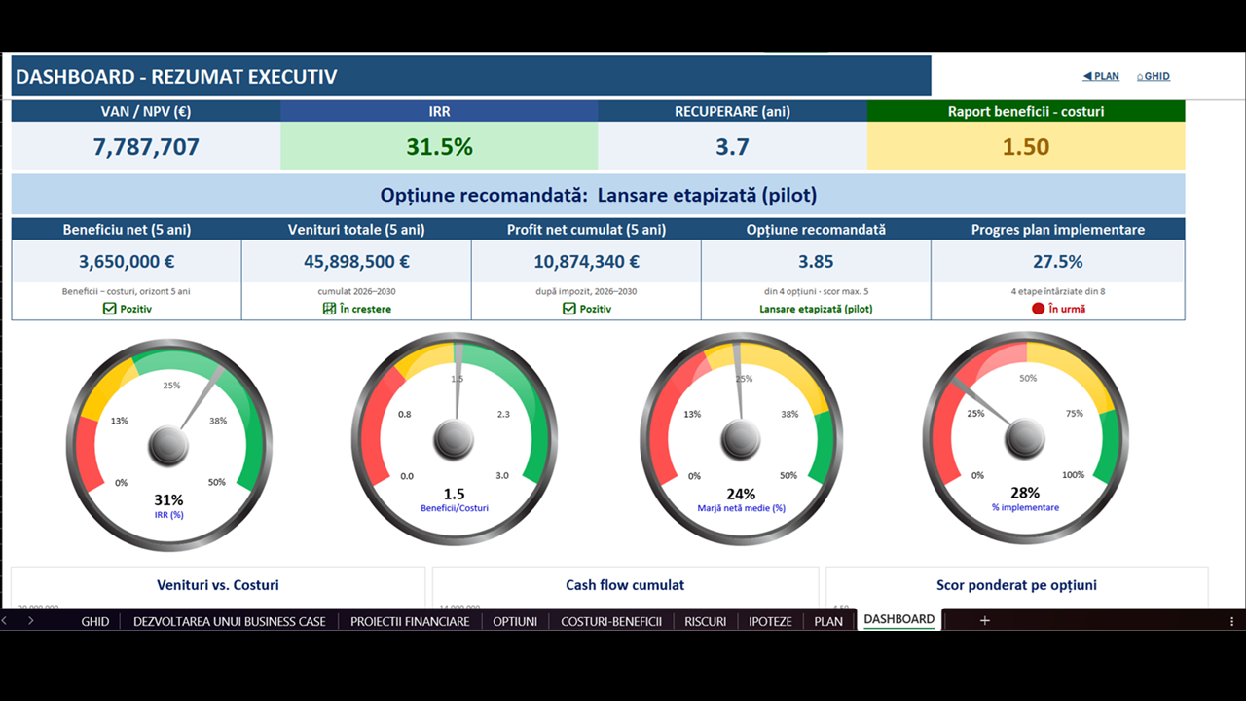Click text cumulat 2026–2030
1246x701 pixels.
[x=356, y=291]
